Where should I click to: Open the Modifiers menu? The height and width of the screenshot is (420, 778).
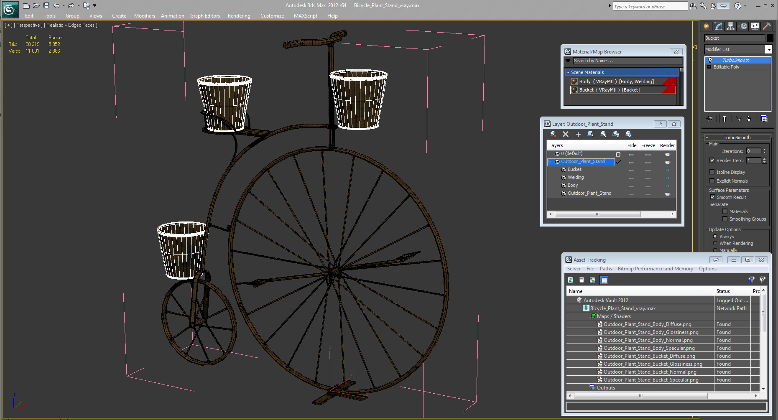145,16
